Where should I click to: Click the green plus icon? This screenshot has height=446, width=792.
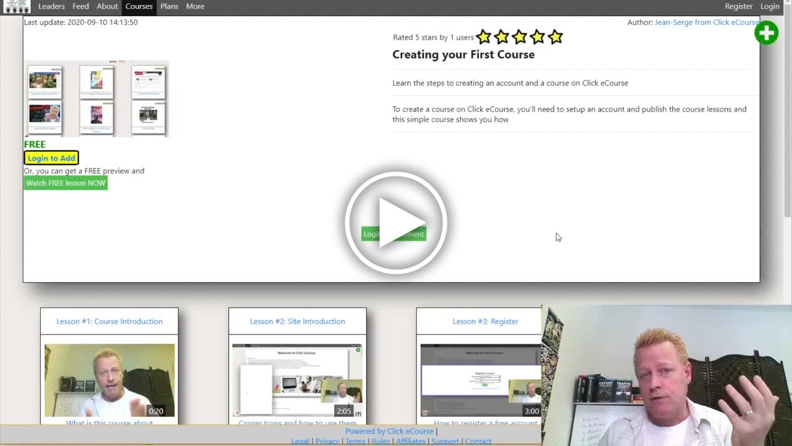pyautogui.click(x=766, y=33)
